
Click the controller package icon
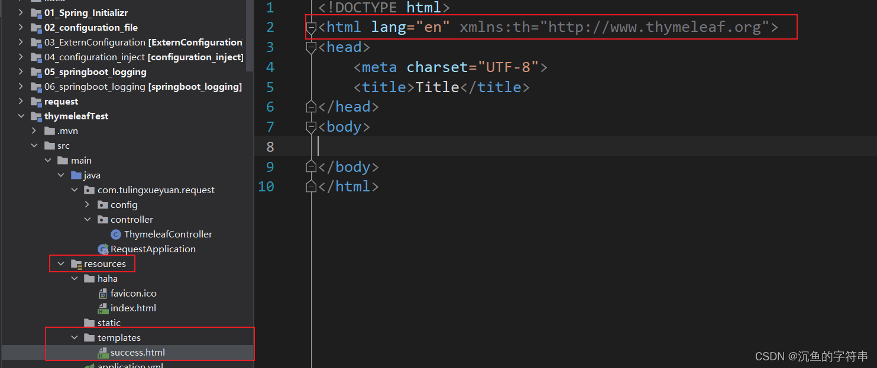tap(103, 219)
